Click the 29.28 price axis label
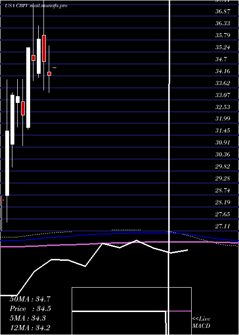Viewport: 239px width, 335px height. (x=223, y=178)
